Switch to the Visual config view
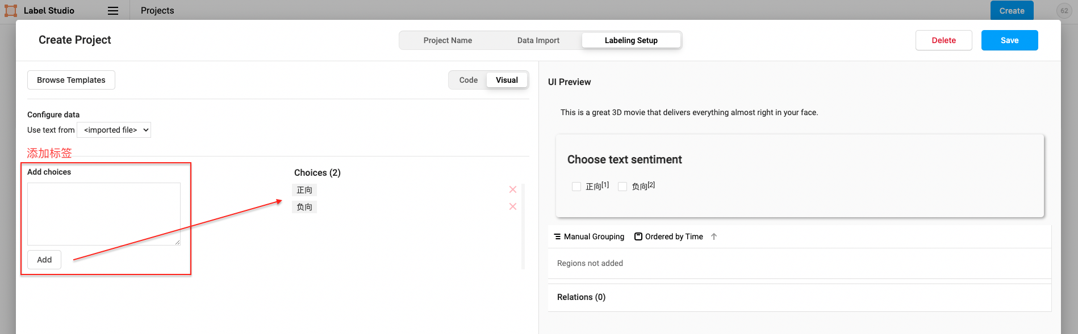This screenshot has height=334, width=1078. pos(507,80)
